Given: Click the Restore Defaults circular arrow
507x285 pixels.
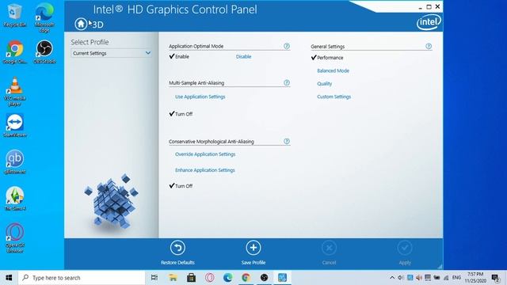Looking at the screenshot, I should click(177, 248).
